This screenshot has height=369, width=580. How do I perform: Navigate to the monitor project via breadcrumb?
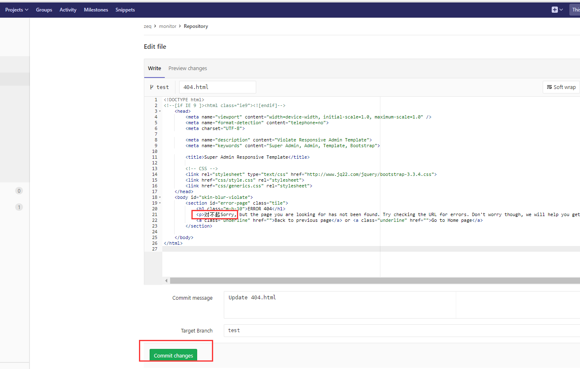pos(168,26)
